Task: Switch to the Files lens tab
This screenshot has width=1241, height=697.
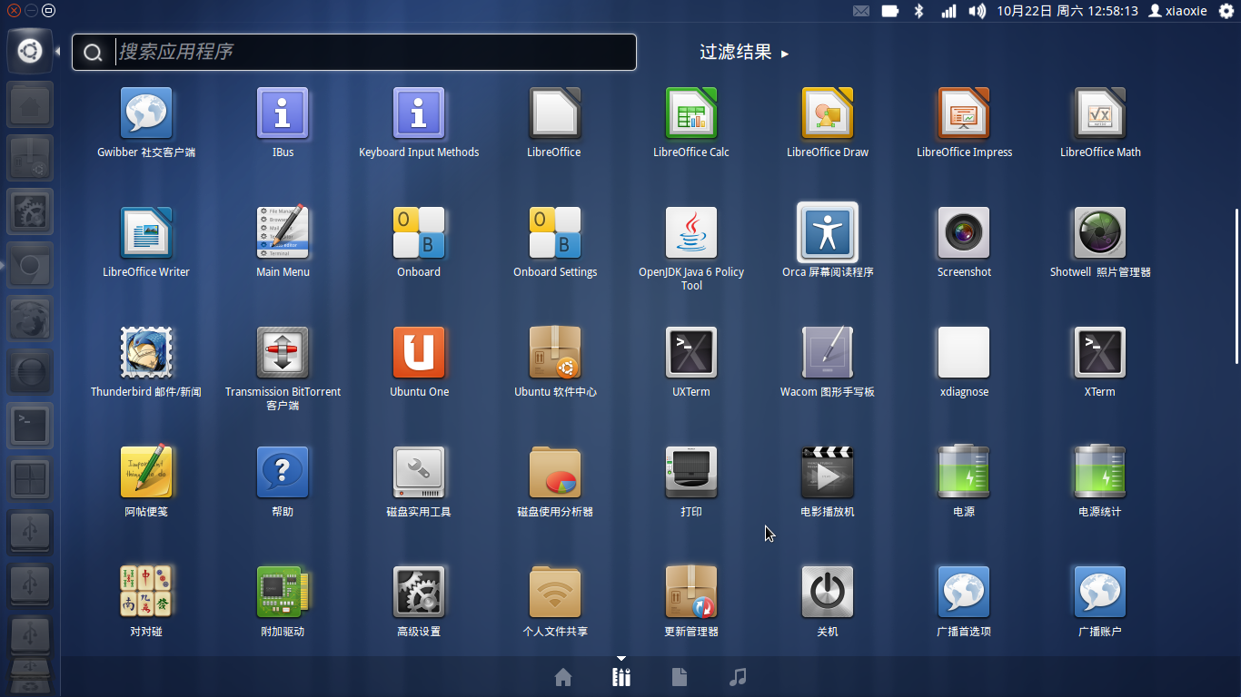Action: [x=680, y=677]
